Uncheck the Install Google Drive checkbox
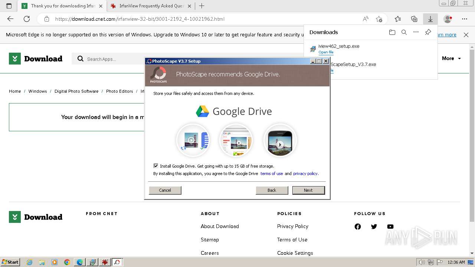 click(x=156, y=166)
